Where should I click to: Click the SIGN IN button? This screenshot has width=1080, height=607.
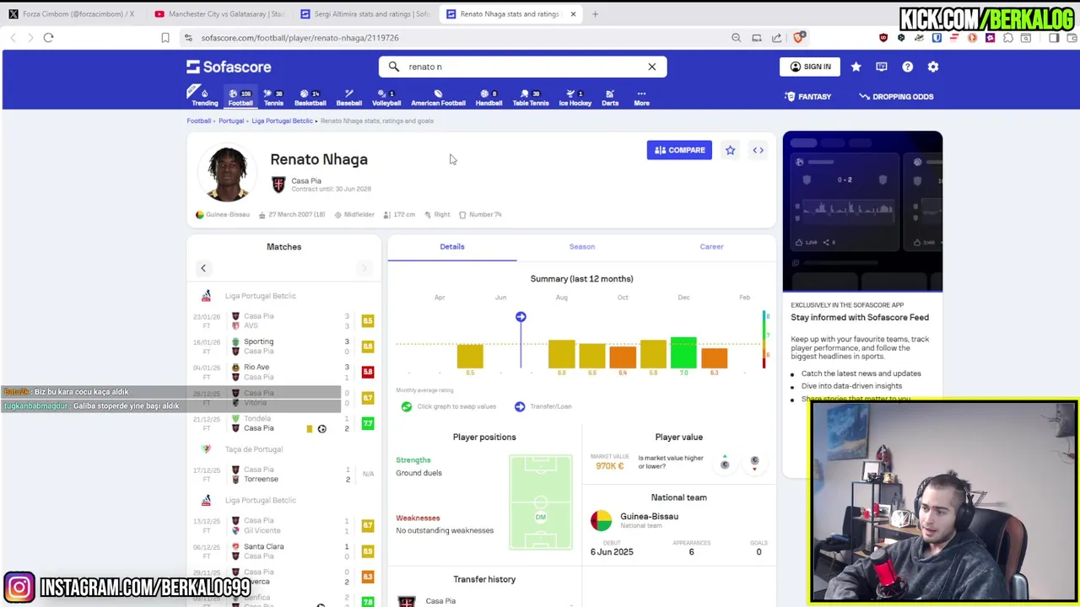[x=810, y=67]
